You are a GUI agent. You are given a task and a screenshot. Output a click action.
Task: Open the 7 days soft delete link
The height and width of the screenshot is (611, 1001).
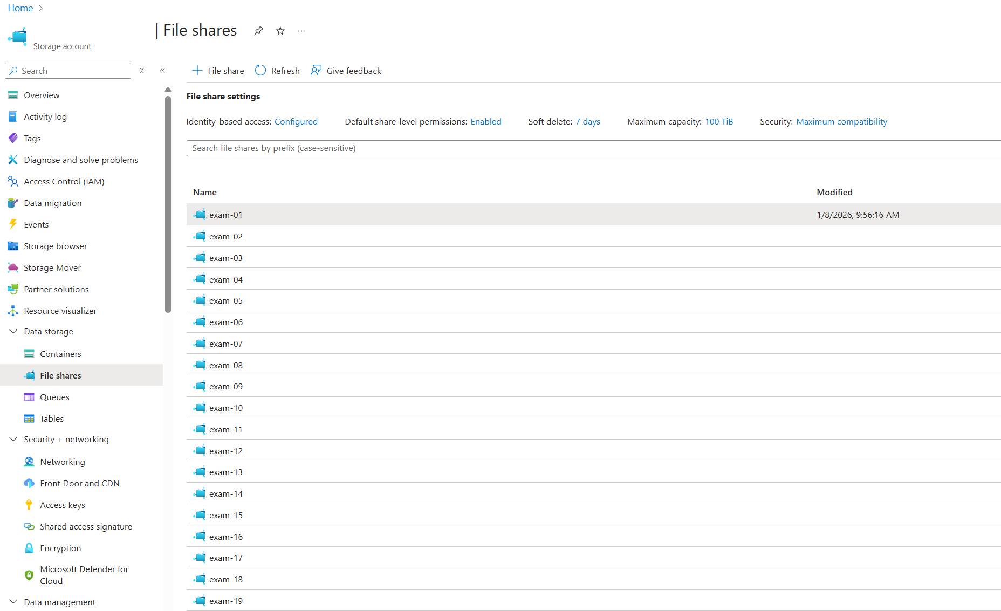(x=588, y=121)
